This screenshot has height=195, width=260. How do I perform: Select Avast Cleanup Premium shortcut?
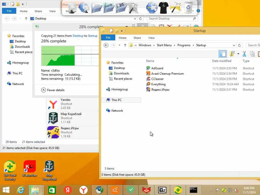tap(168, 73)
